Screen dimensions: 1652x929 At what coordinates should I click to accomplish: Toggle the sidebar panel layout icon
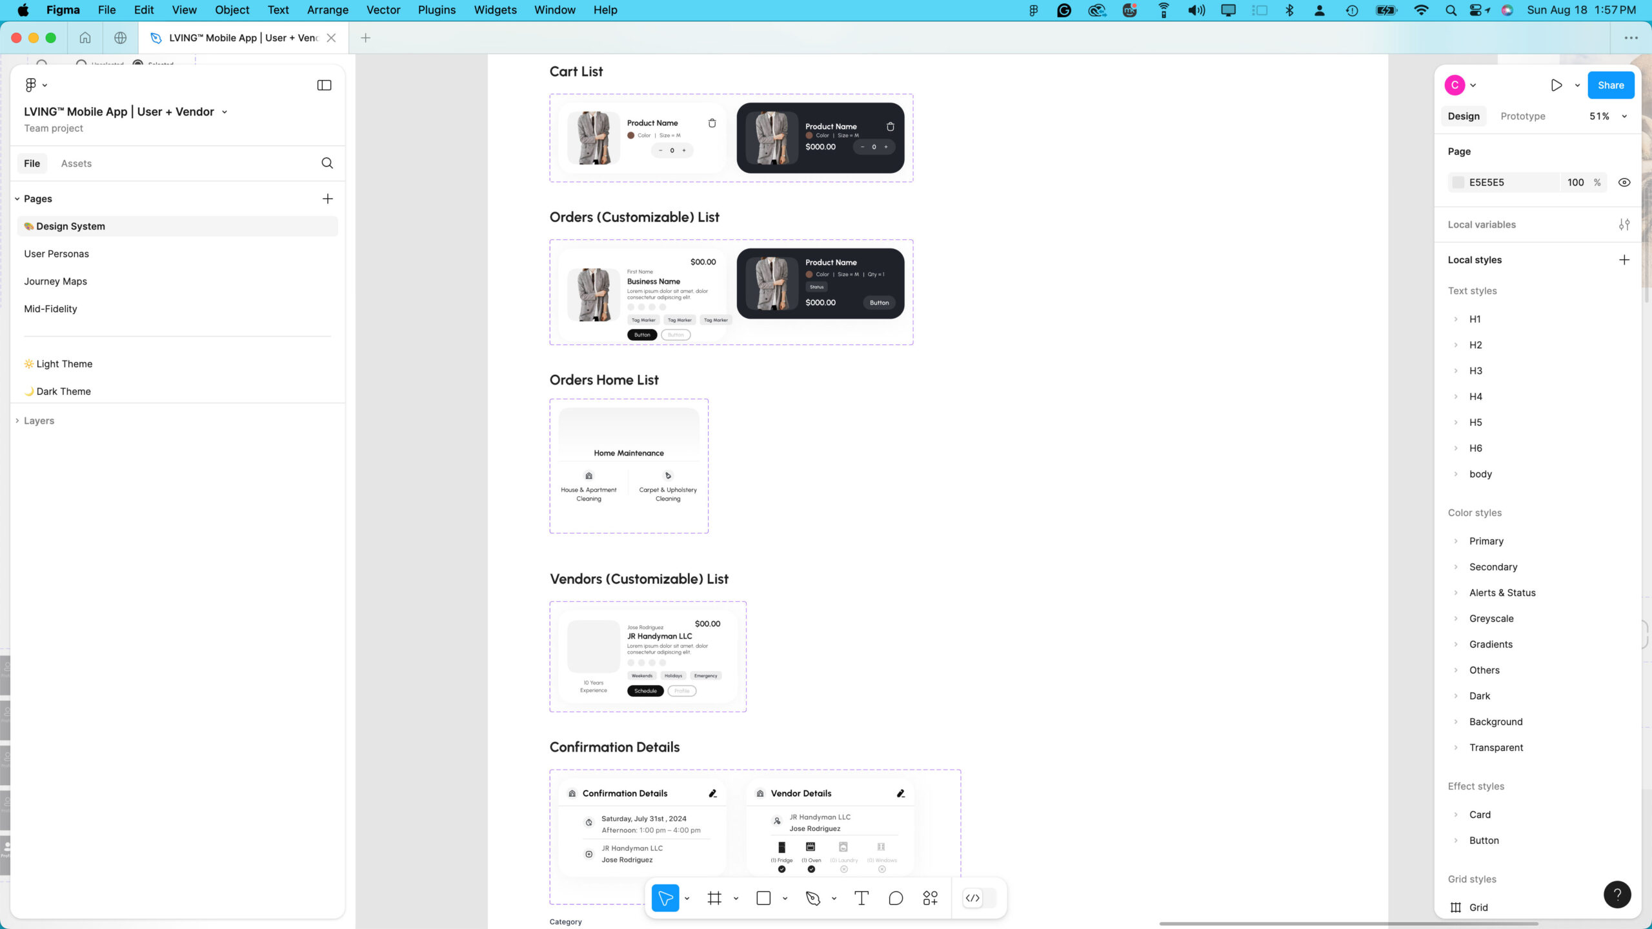pyautogui.click(x=324, y=85)
